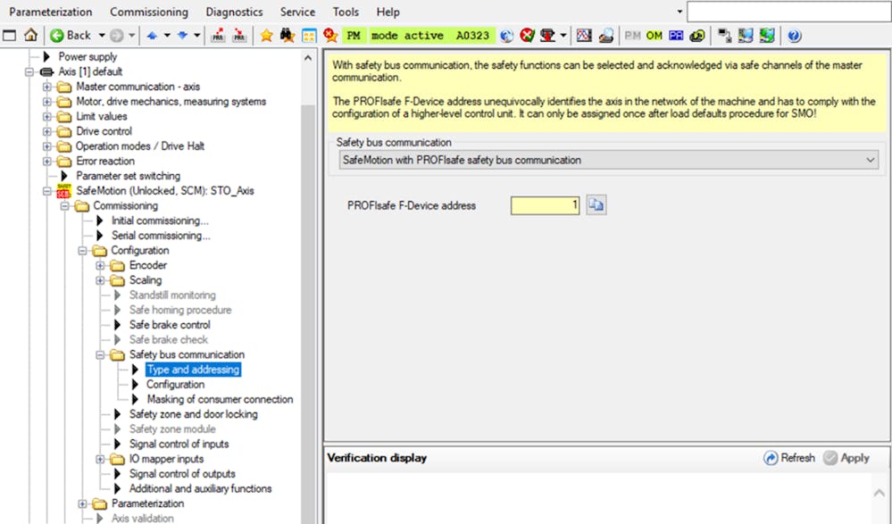892x524 pixels.
Task: Collapse the Axis [1] default node
Action: (x=29, y=71)
